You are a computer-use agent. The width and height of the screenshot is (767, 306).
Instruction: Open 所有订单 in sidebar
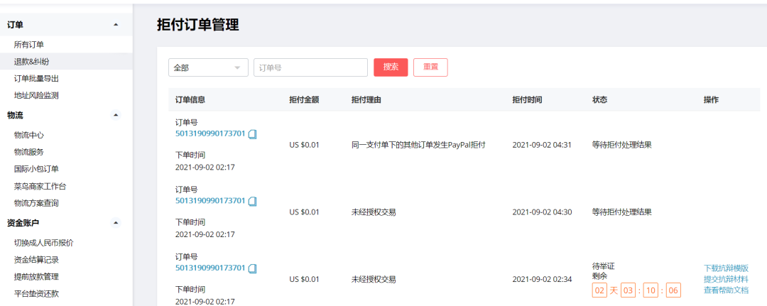click(29, 45)
